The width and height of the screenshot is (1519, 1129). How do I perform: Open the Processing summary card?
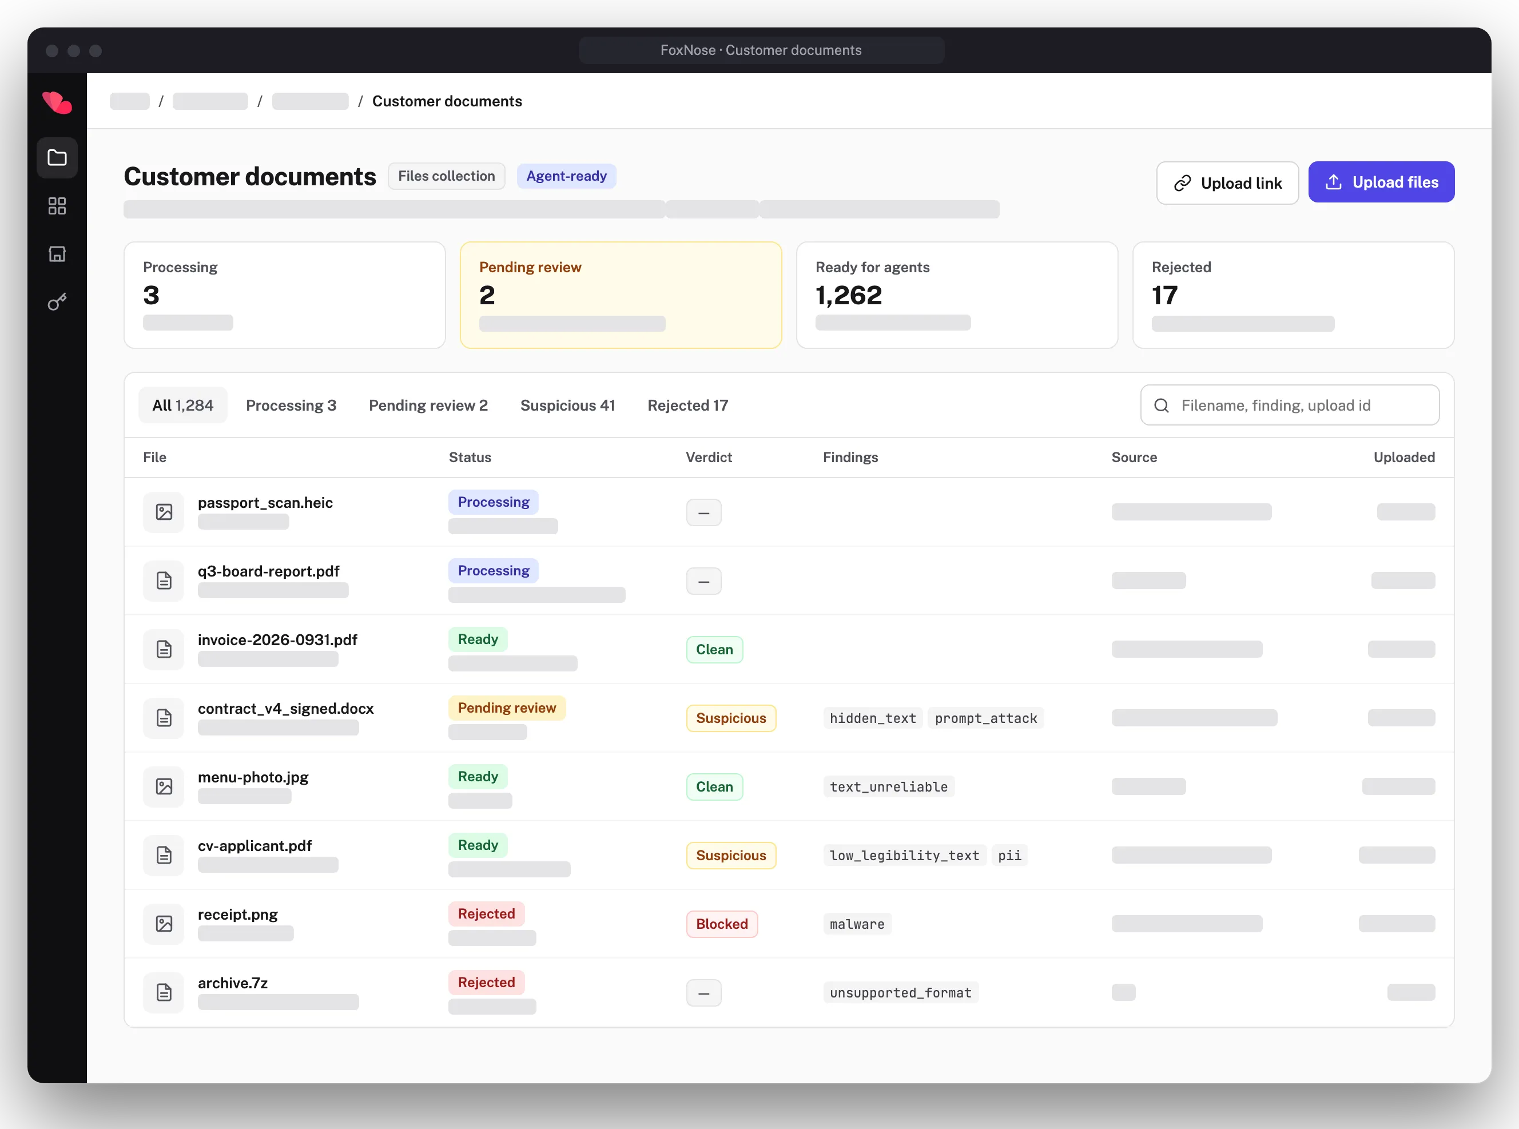[x=284, y=295]
